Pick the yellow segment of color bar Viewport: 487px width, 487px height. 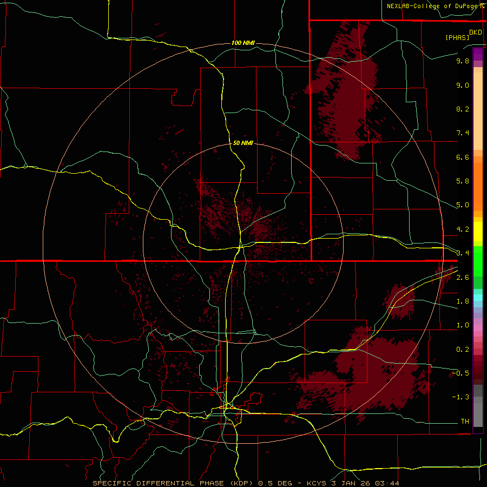[478, 232]
